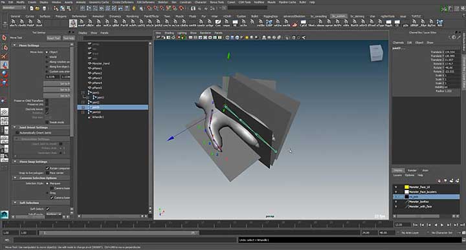Go to end of playback range
Image resolution: width=466 pixels, height=250 pixels.
[x=462, y=225]
